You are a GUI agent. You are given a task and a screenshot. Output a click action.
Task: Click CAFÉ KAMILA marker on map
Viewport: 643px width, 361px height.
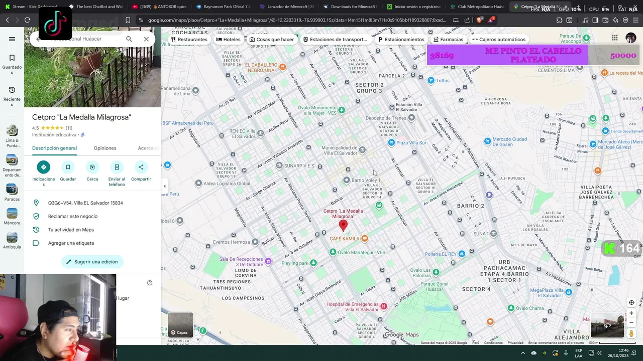[x=365, y=239]
